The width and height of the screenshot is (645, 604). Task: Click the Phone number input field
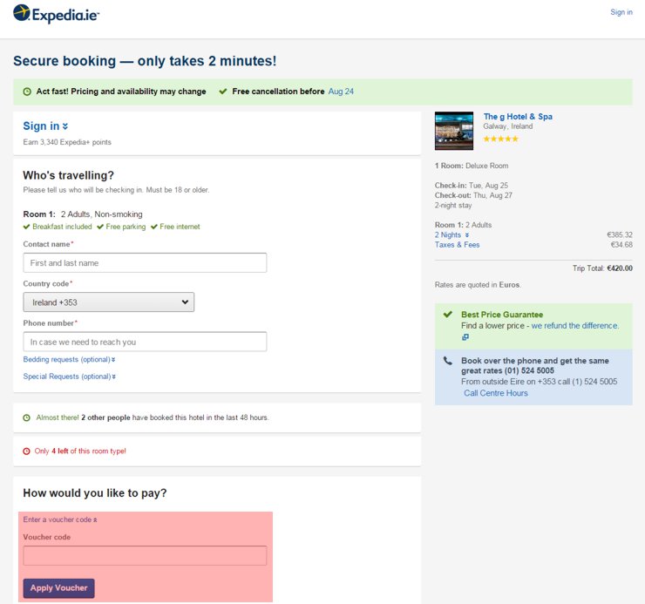145,342
